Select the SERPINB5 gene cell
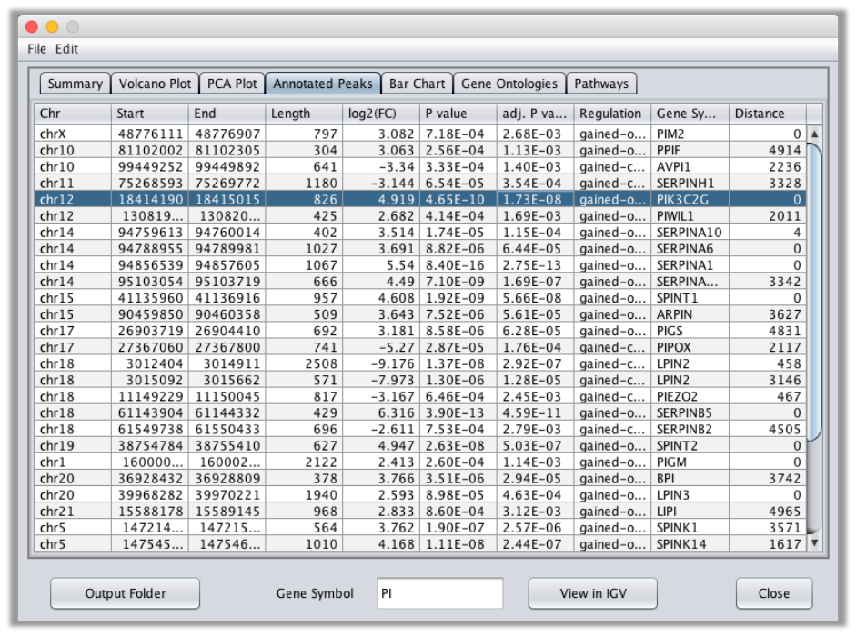Image resolution: width=856 pixels, height=636 pixels. tap(690, 412)
